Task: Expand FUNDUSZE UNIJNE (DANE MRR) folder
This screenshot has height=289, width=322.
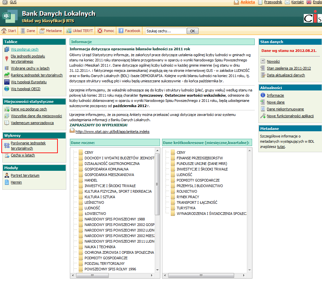Action: [173, 164]
